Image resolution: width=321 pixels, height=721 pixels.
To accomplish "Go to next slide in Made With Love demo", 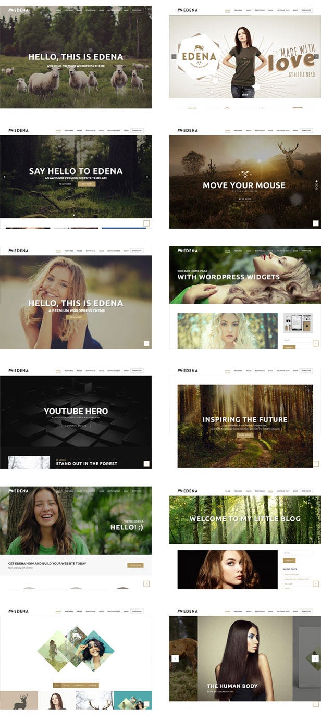I will click(316, 56).
